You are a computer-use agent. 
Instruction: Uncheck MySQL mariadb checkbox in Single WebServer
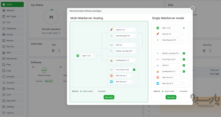click(184, 53)
